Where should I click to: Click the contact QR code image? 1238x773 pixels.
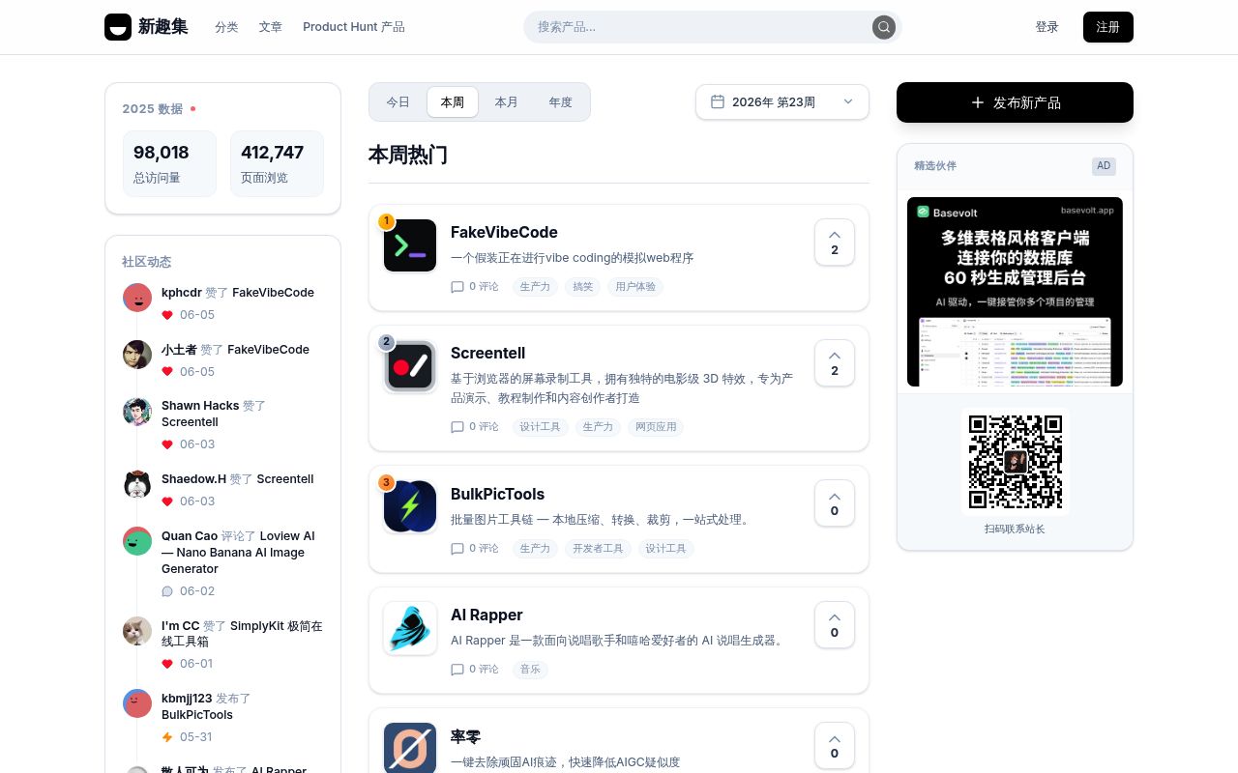[x=1016, y=462]
